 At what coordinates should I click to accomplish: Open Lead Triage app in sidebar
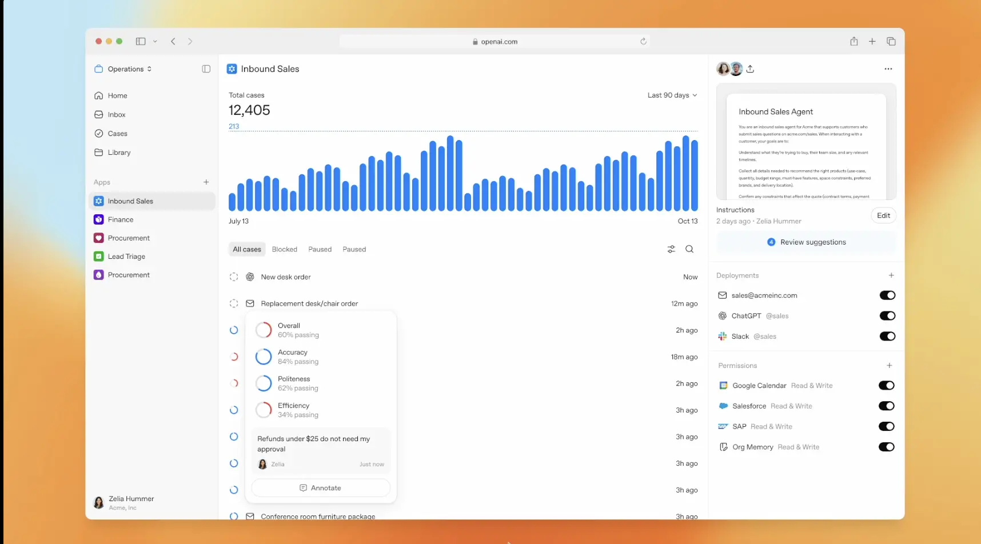(x=126, y=257)
